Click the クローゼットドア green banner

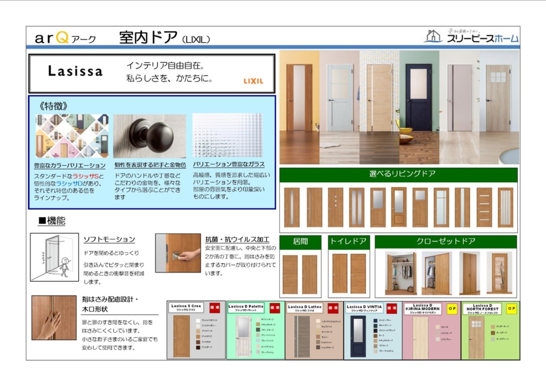pos(446,242)
